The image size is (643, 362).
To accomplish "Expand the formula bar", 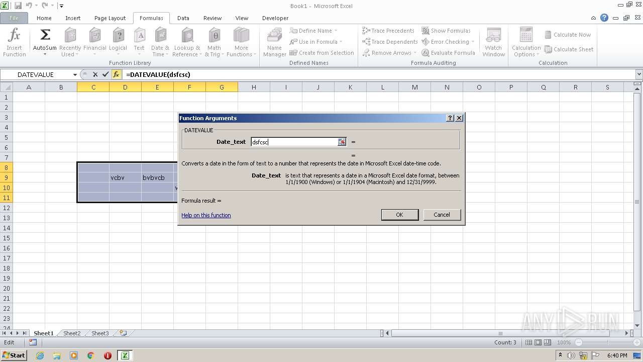I will coord(638,74).
